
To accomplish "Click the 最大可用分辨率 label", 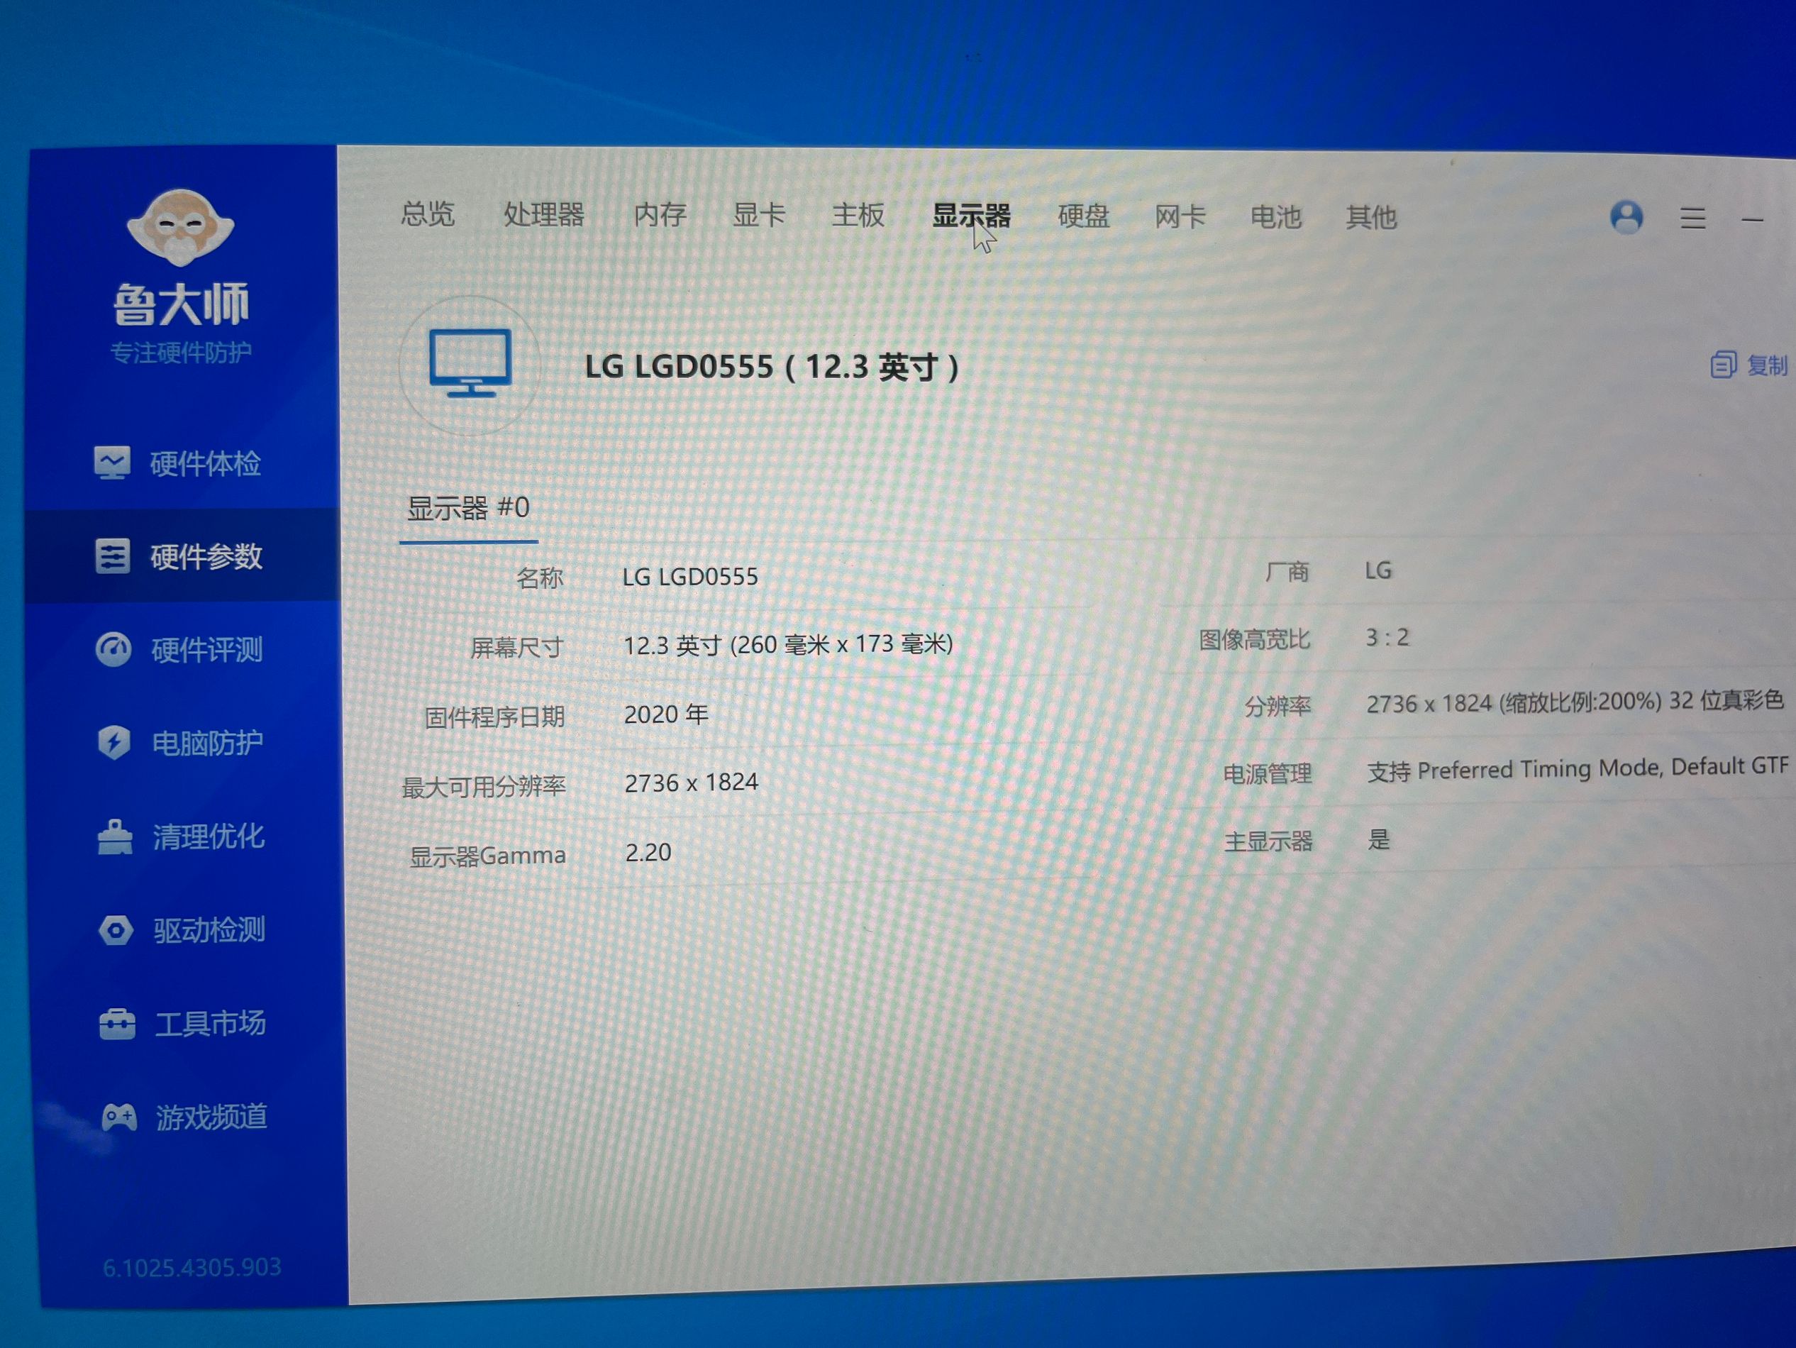I will point(483,786).
